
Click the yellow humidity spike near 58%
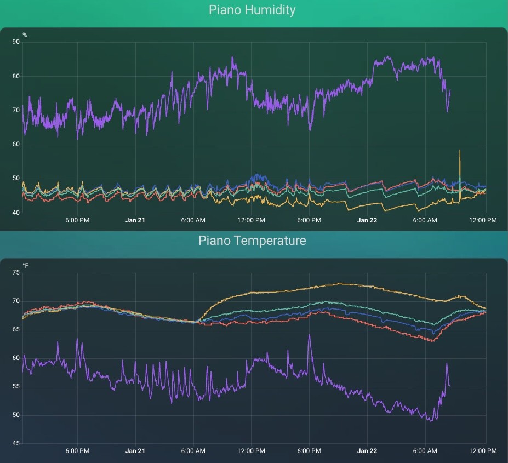click(460, 151)
